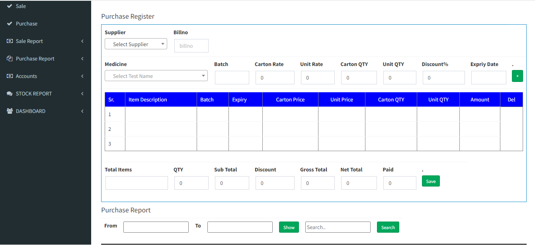Expand the Accounts submenu chevron
535x245 pixels.
[82, 76]
